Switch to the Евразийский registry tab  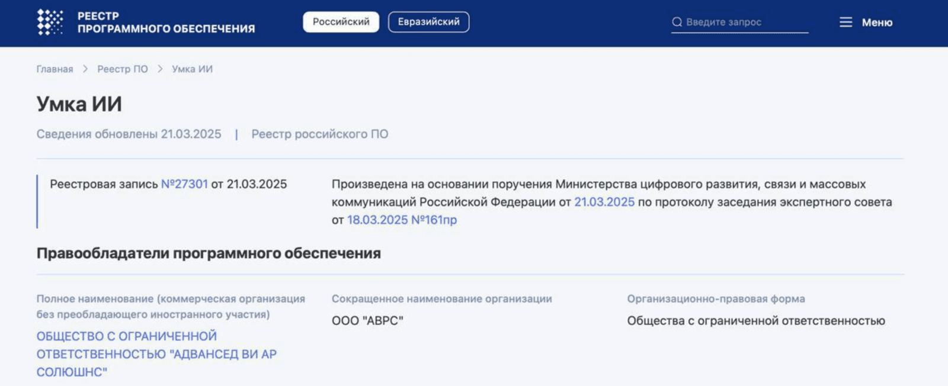(x=428, y=22)
